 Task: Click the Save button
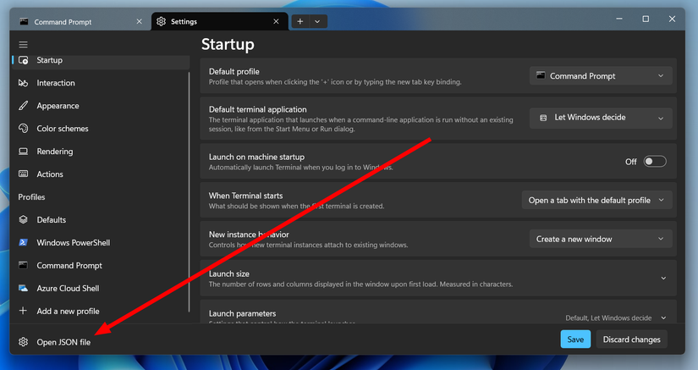pos(575,340)
